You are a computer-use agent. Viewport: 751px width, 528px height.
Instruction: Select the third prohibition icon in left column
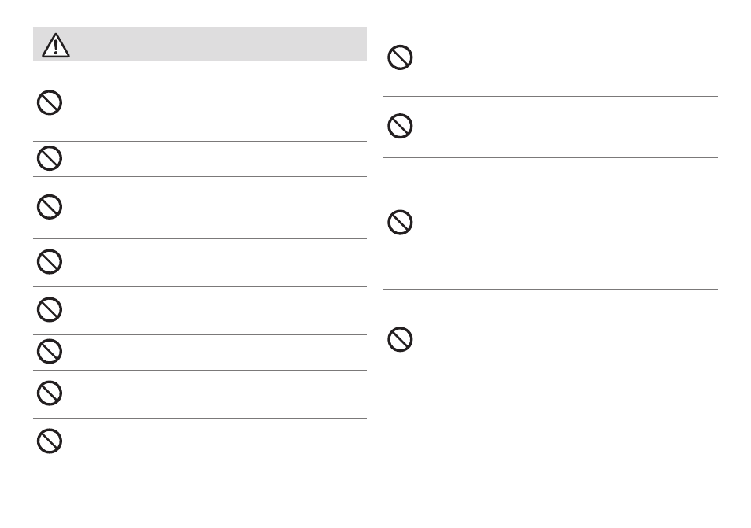click(x=50, y=207)
